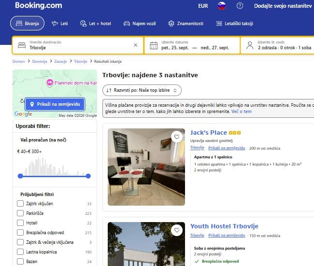The width and height of the screenshot is (314, 266).
Task: Change the language via Slovenian flag icon
Action: [x=222, y=6]
